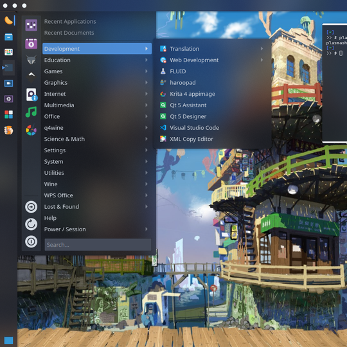Launch Visual Studio Code from the submenu
The height and width of the screenshot is (347, 347).
213,128
